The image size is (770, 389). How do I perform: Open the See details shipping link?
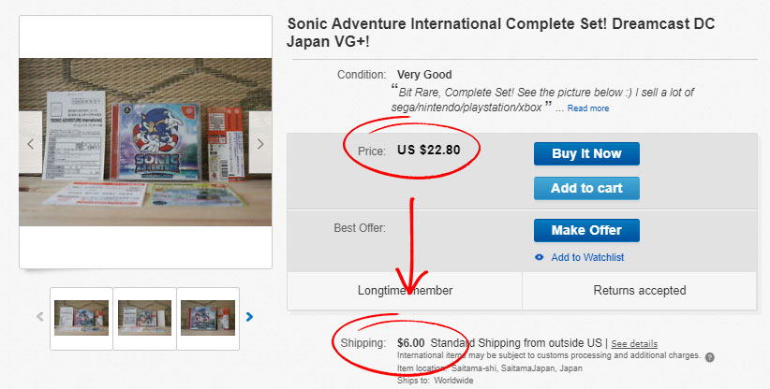coord(634,344)
